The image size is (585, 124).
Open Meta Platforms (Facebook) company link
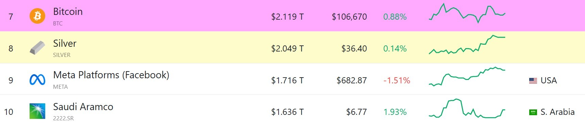(x=111, y=75)
